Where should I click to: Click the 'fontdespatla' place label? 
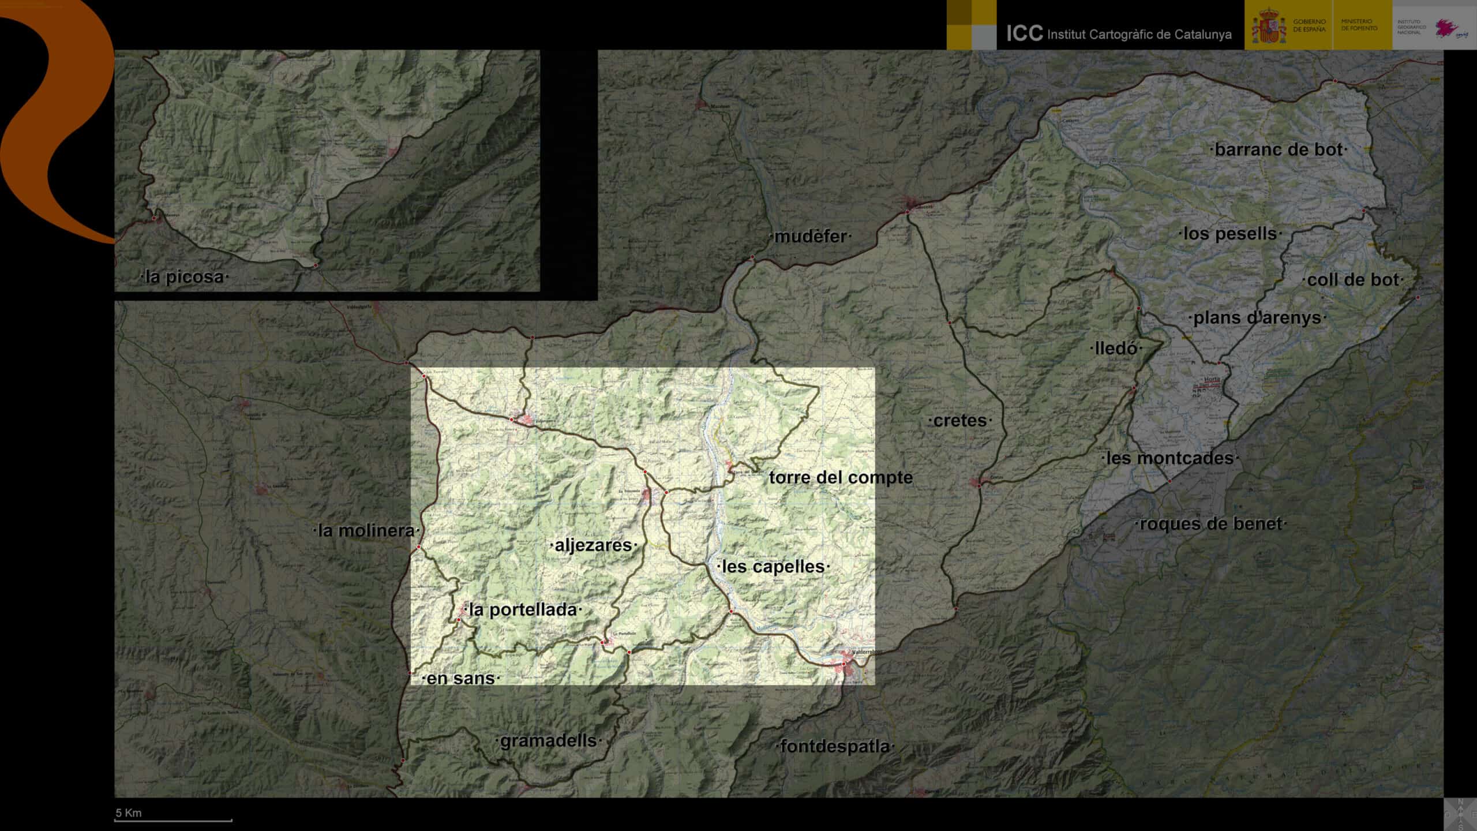(x=834, y=747)
